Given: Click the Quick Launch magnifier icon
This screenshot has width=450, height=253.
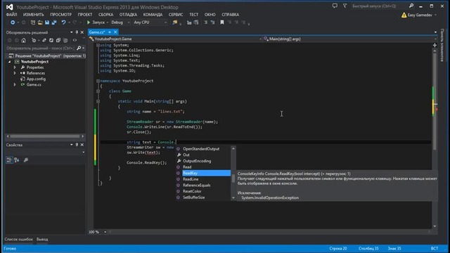Looking at the screenshot, I should 411,6.
